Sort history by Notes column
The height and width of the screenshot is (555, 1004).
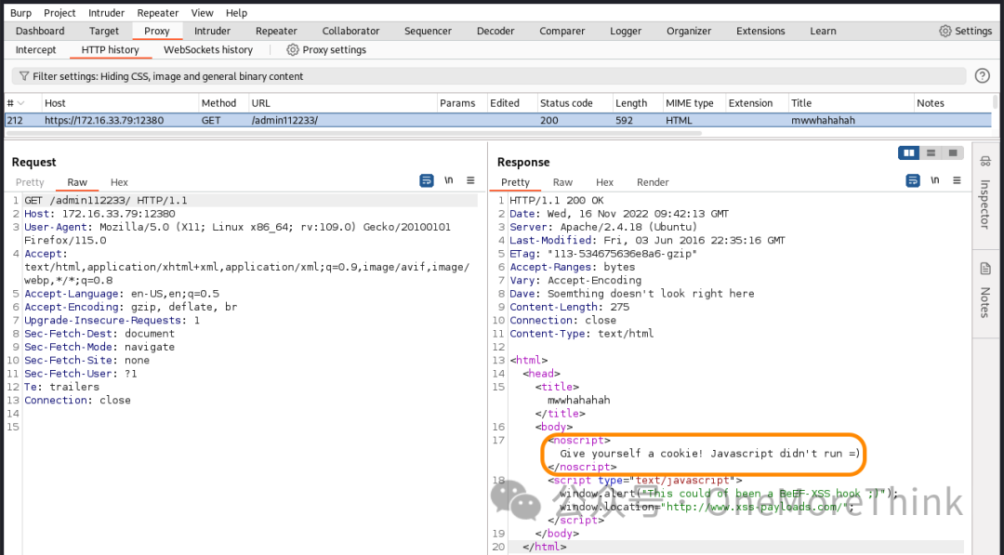[952, 103]
